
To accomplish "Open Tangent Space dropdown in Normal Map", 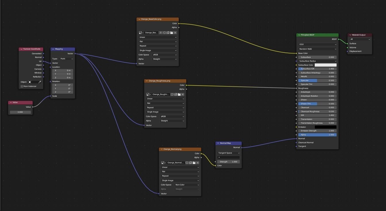I will point(228,153).
